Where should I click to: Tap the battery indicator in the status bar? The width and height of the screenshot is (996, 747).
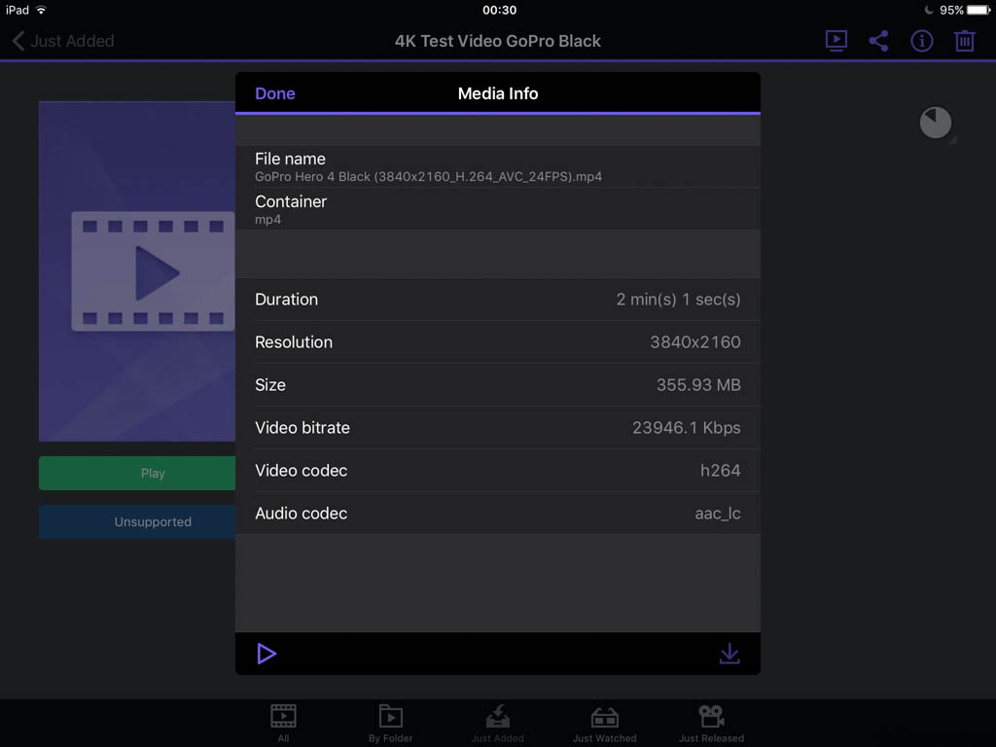(978, 10)
